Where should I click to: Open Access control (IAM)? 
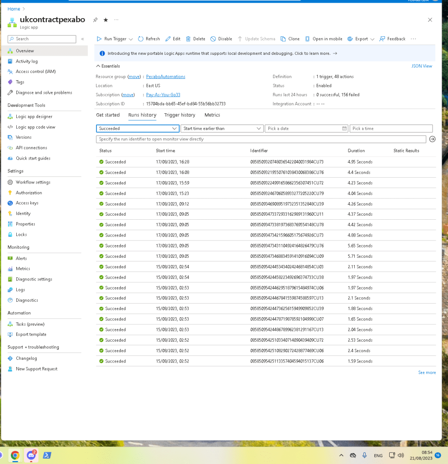pos(35,72)
